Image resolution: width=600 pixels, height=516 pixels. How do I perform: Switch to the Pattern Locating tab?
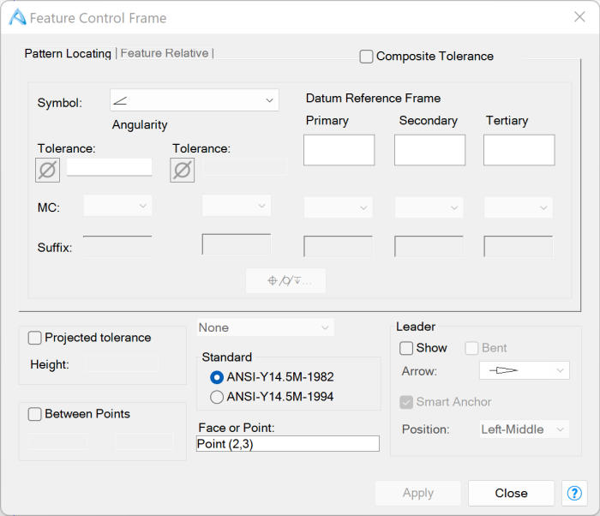tap(68, 53)
